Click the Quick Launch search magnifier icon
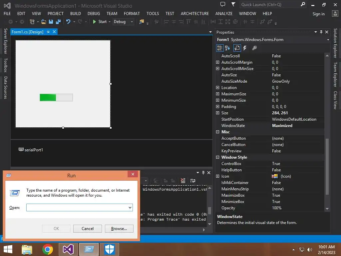The width and height of the screenshot is (341, 256). click(x=303, y=4)
